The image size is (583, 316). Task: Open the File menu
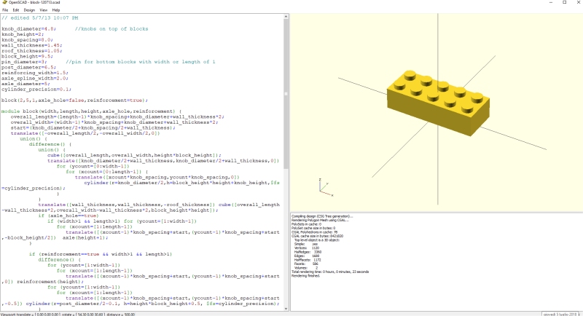pos(5,10)
